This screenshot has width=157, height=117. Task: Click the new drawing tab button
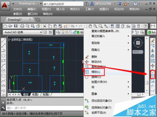[38, 20]
